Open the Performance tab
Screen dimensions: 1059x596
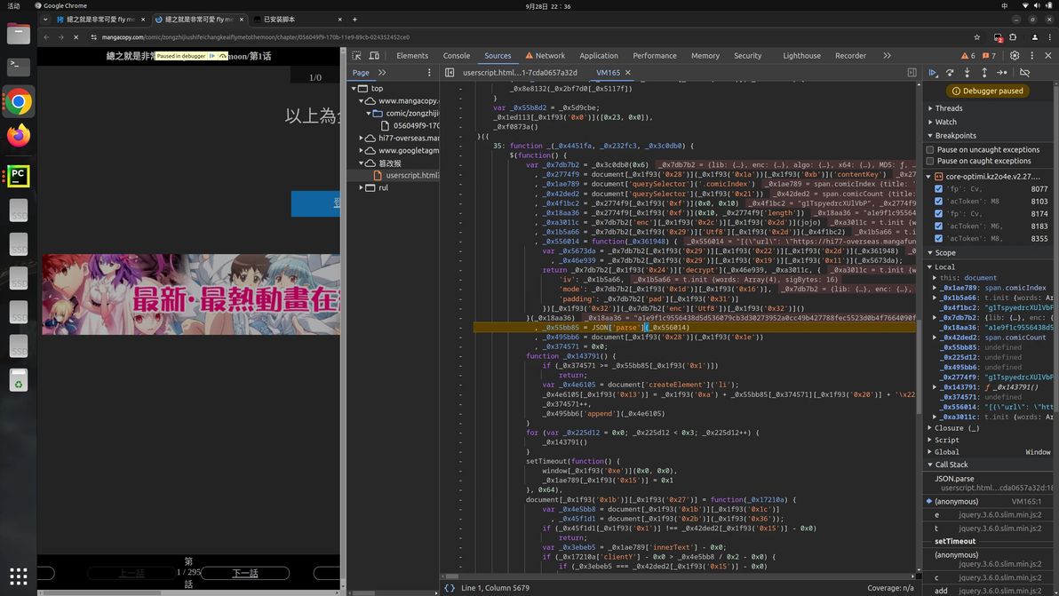pyautogui.click(x=655, y=55)
